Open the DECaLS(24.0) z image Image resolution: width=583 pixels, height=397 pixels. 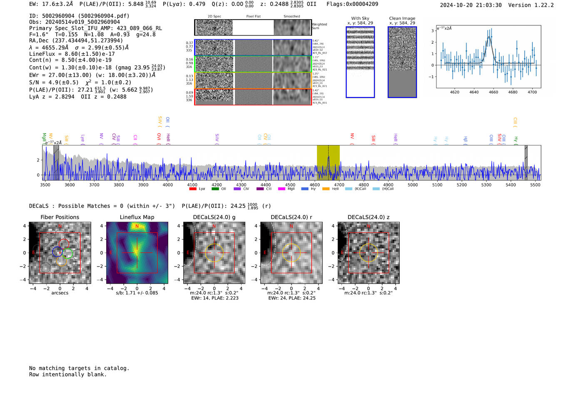[x=369, y=253]
